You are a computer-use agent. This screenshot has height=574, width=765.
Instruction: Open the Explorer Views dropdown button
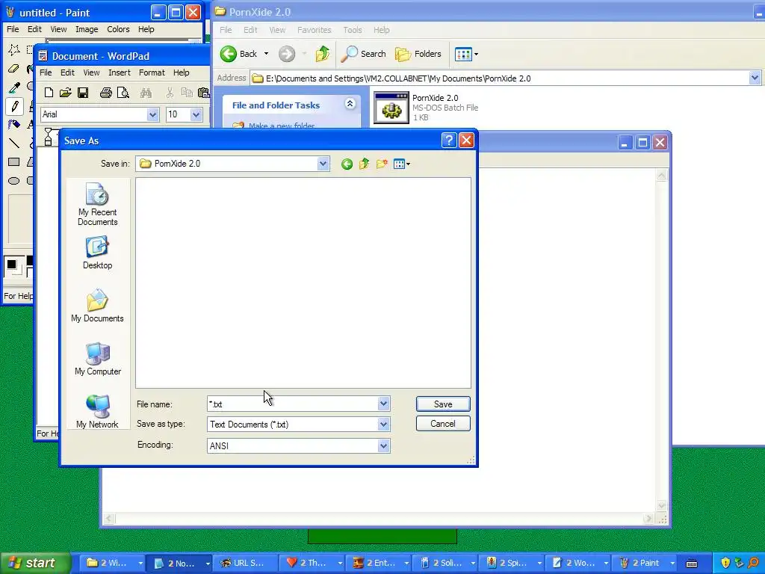(x=466, y=54)
